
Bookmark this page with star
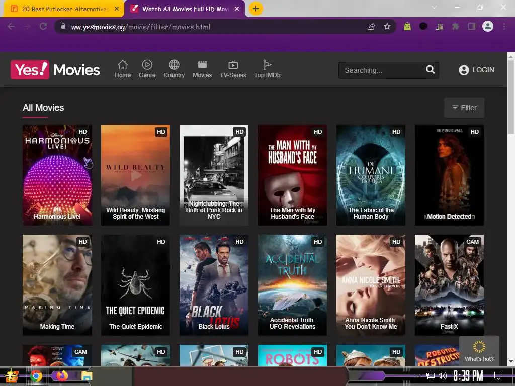coord(387,26)
